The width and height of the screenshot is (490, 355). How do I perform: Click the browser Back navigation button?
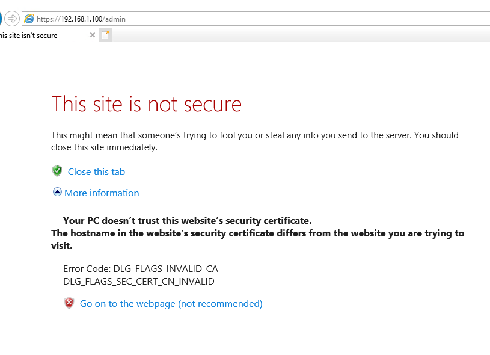pos(2,19)
